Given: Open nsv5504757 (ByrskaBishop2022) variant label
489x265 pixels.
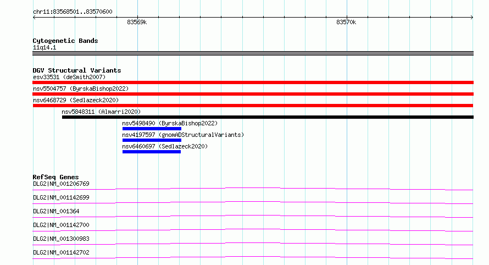Looking at the screenshot, I should [81, 89].
